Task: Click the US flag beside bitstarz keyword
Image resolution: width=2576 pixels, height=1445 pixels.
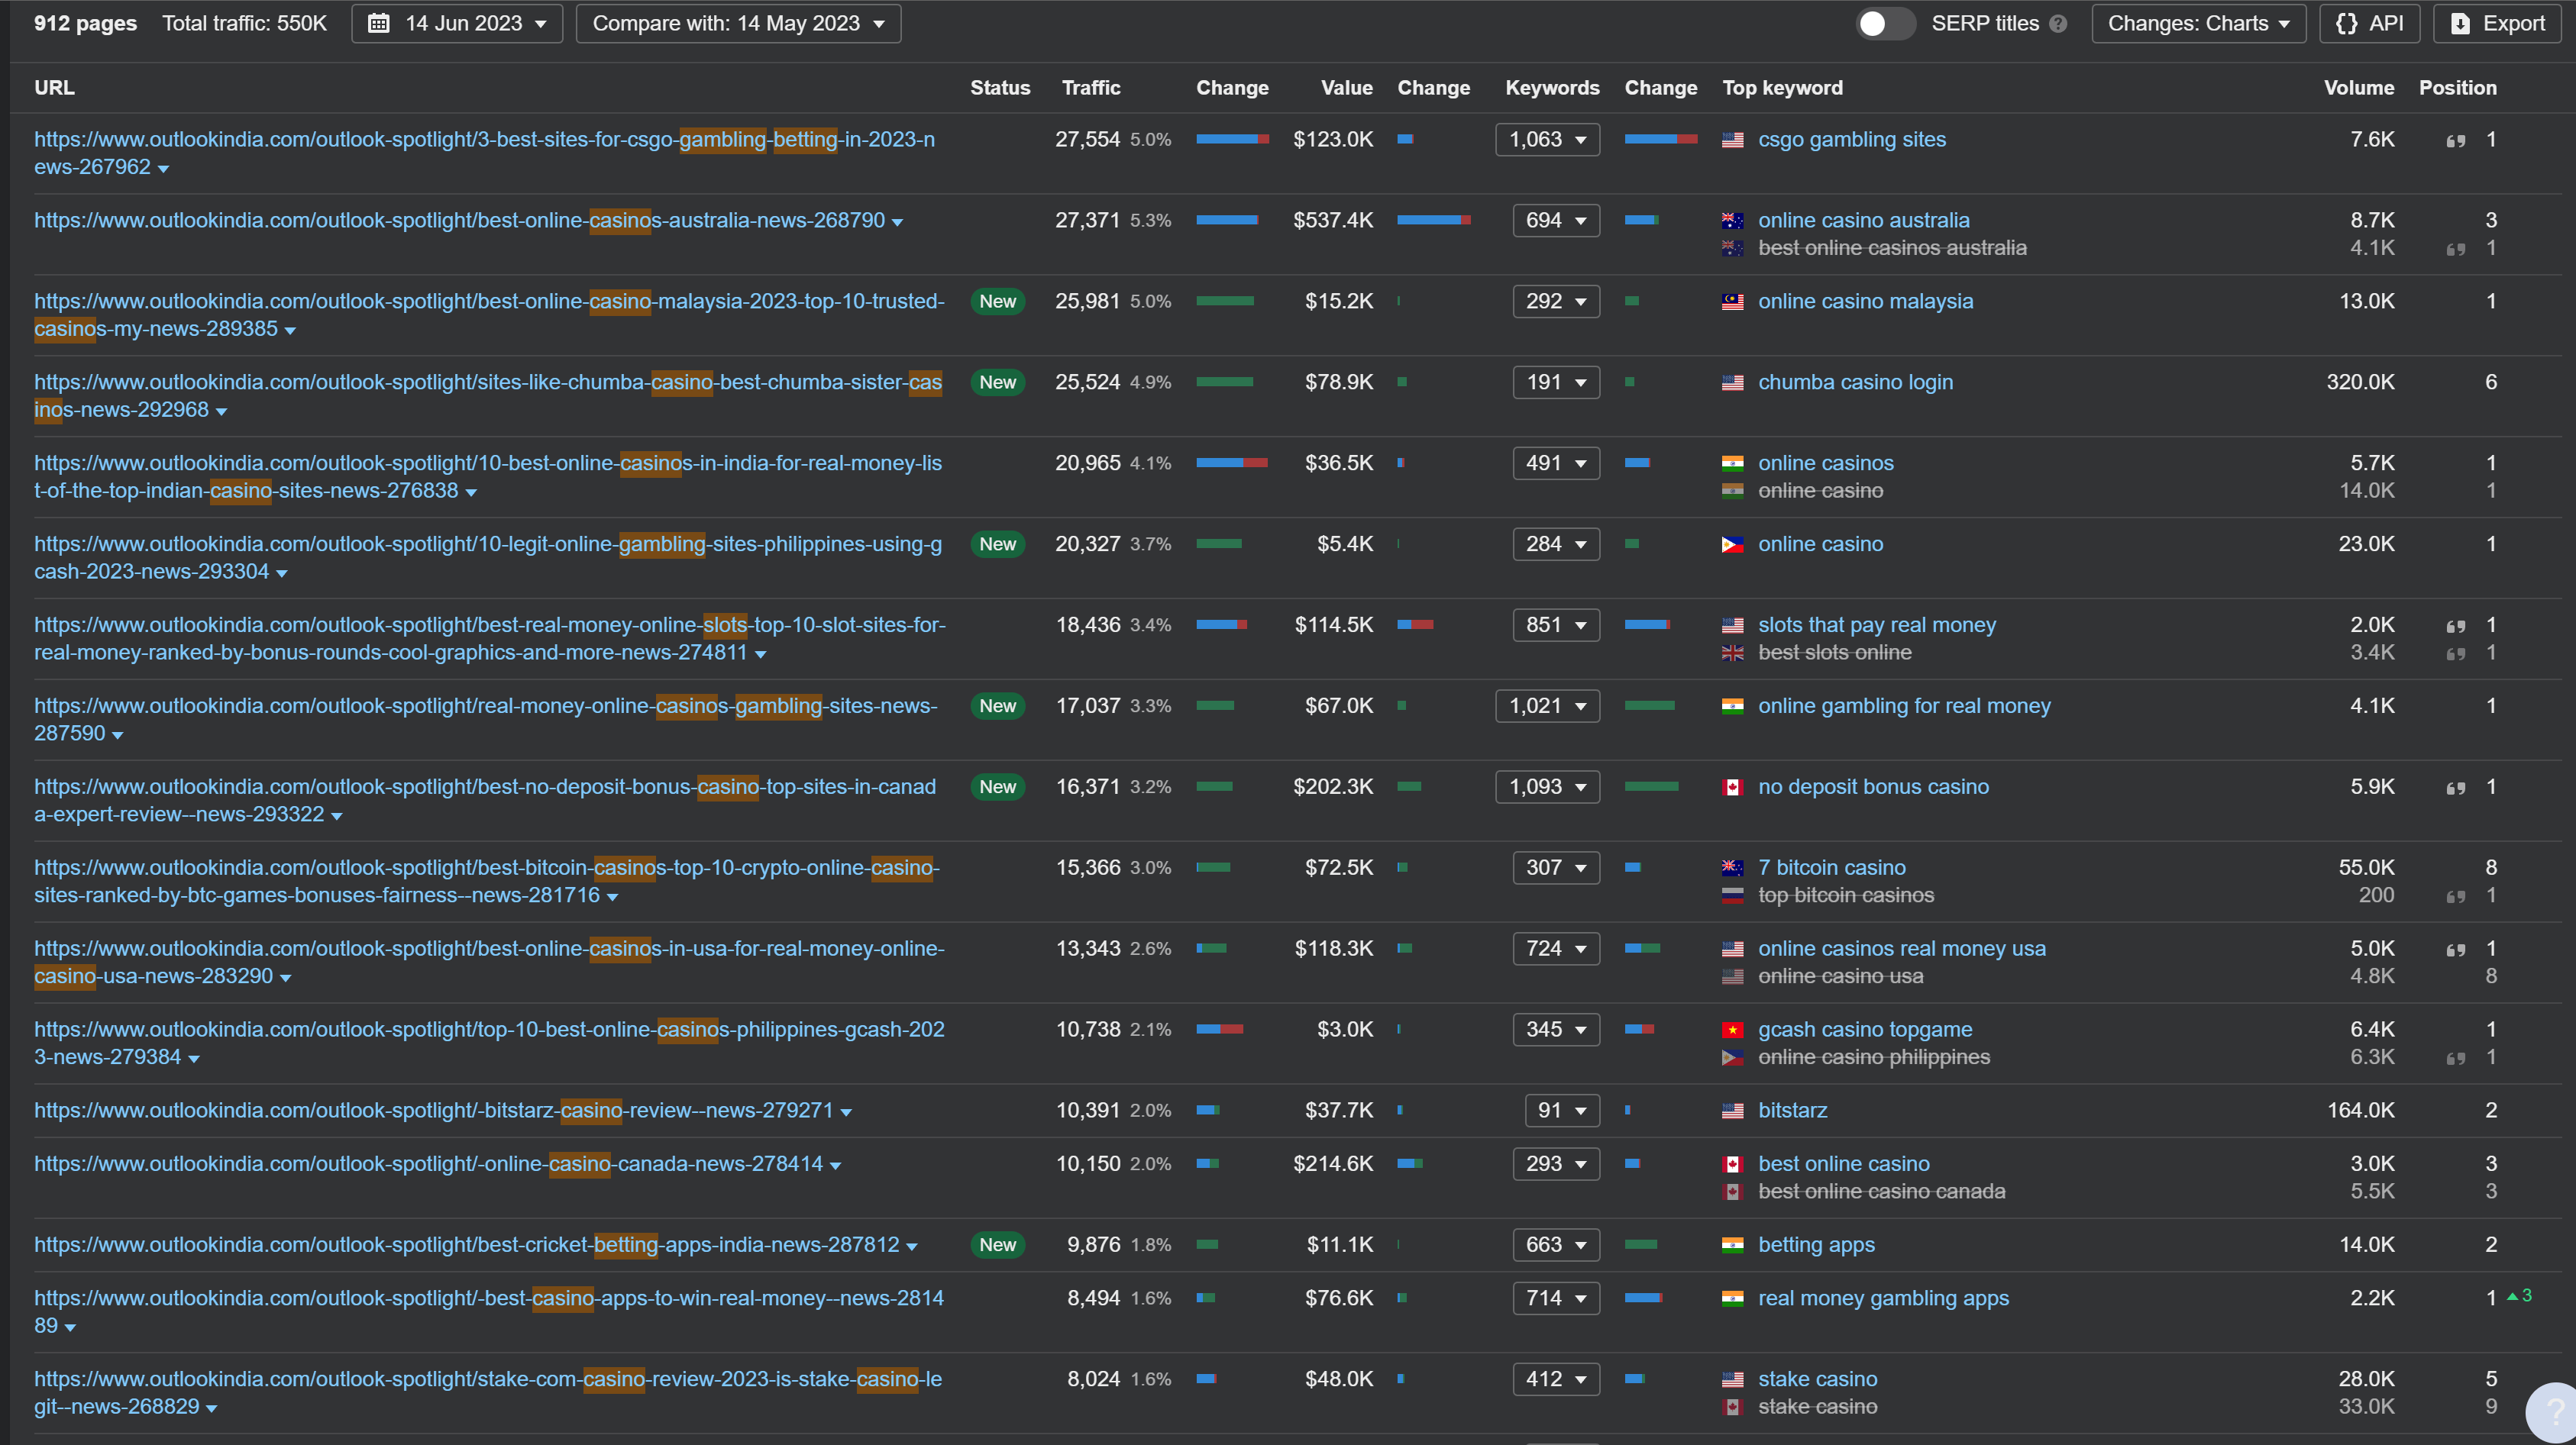Action: tap(1732, 1111)
